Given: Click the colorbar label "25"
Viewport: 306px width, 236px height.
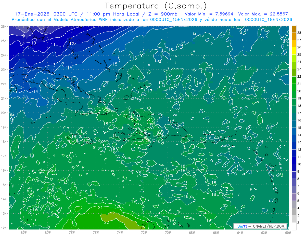Looking at the screenshot, I should (x=299, y=54).
